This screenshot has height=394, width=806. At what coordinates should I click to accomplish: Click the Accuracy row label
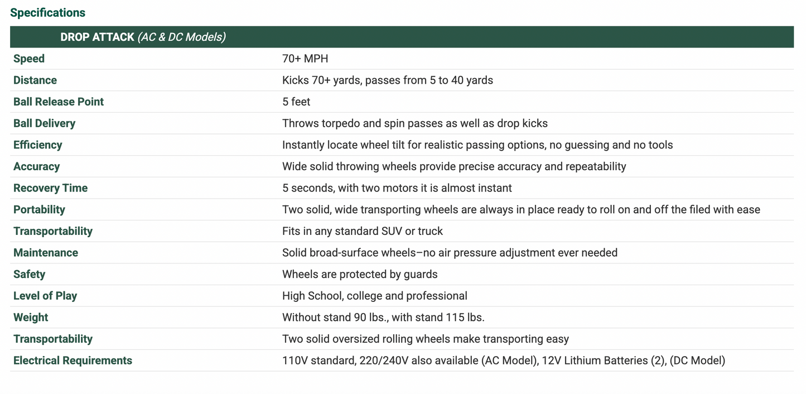(x=36, y=166)
